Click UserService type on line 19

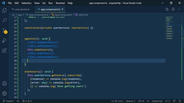(80, 28)
